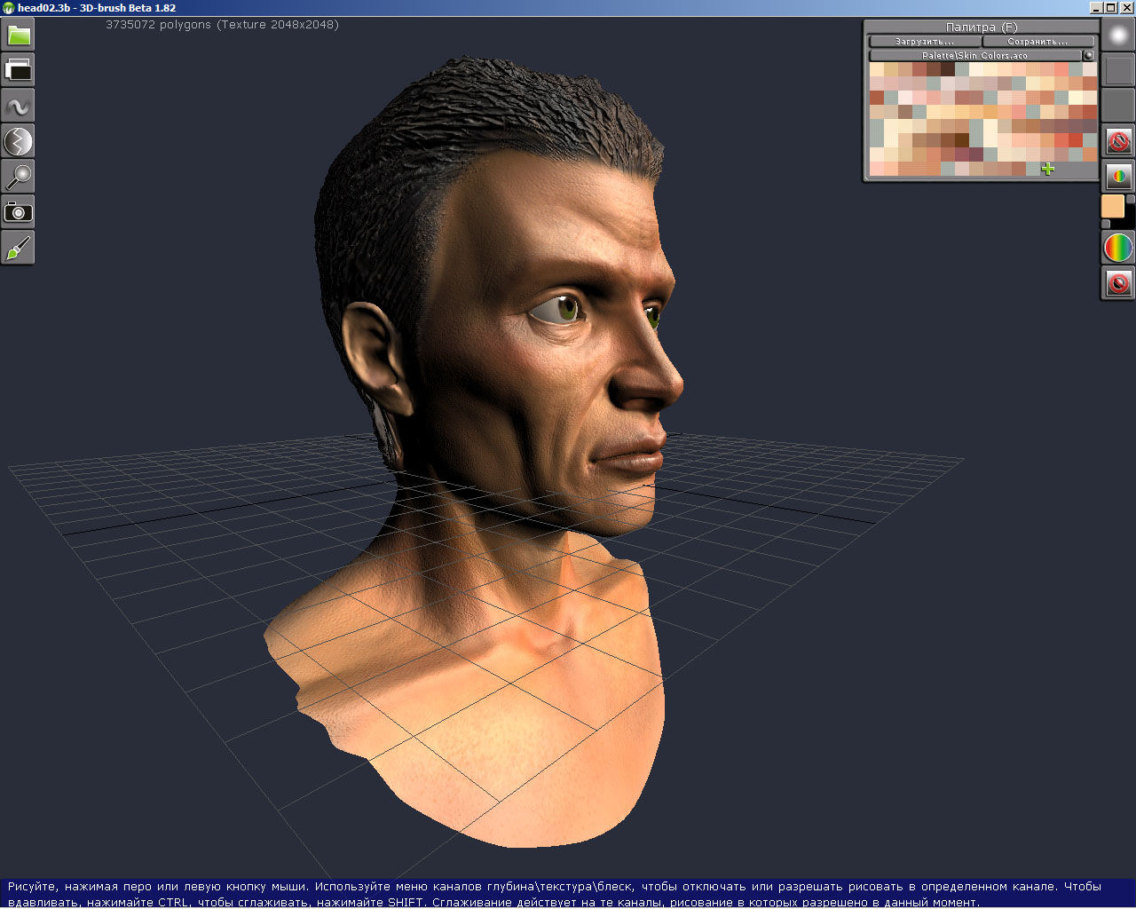Toggle the small rainbow circle channel button
Image resolution: width=1136 pixels, height=909 pixels.
click(x=1118, y=177)
